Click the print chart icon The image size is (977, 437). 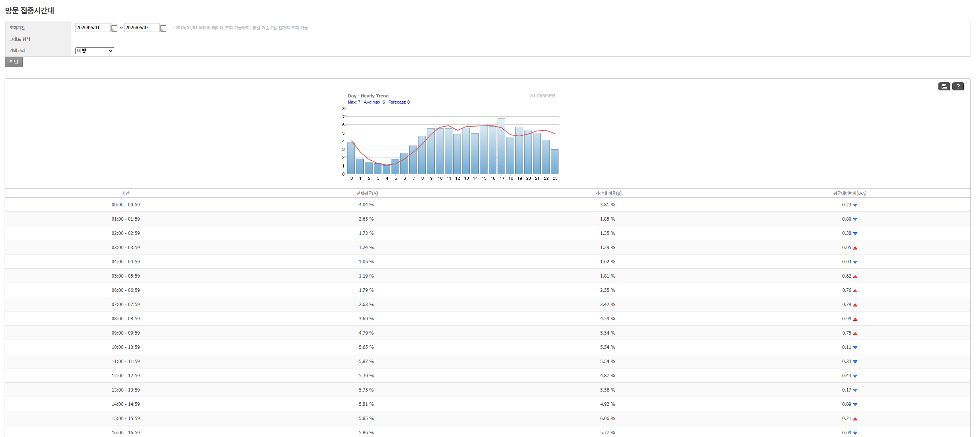[944, 86]
